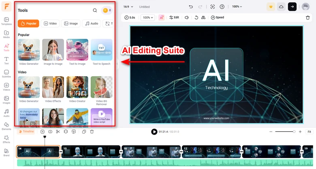Open the Video BG Remover tool
The width and height of the screenshot is (316, 169).
click(102, 91)
